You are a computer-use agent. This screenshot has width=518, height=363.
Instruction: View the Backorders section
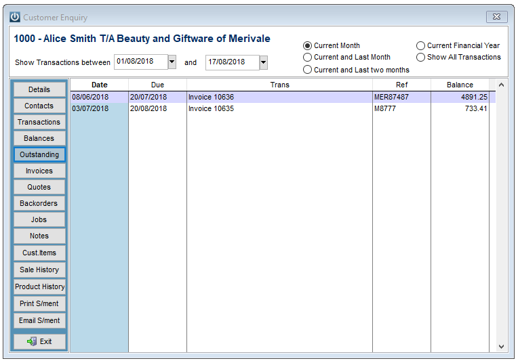click(39, 203)
